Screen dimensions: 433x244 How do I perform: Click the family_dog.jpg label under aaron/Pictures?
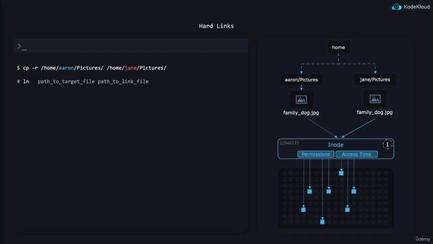pos(301,113)
